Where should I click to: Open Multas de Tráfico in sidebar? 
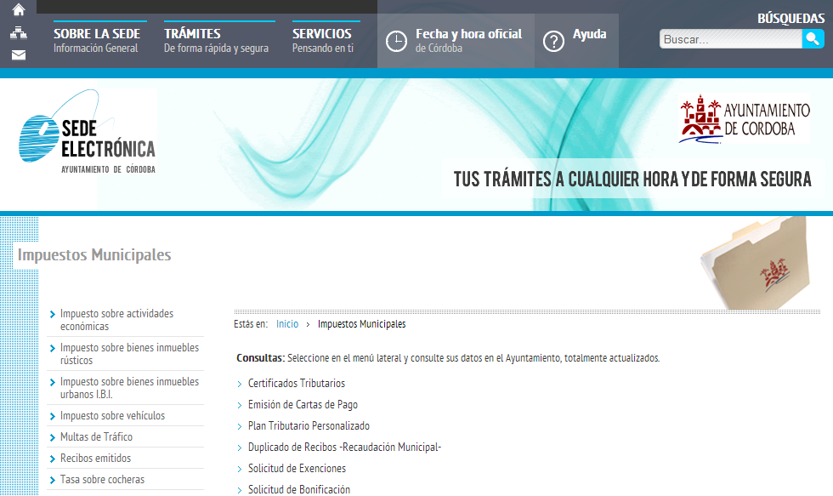pos(96,436)
